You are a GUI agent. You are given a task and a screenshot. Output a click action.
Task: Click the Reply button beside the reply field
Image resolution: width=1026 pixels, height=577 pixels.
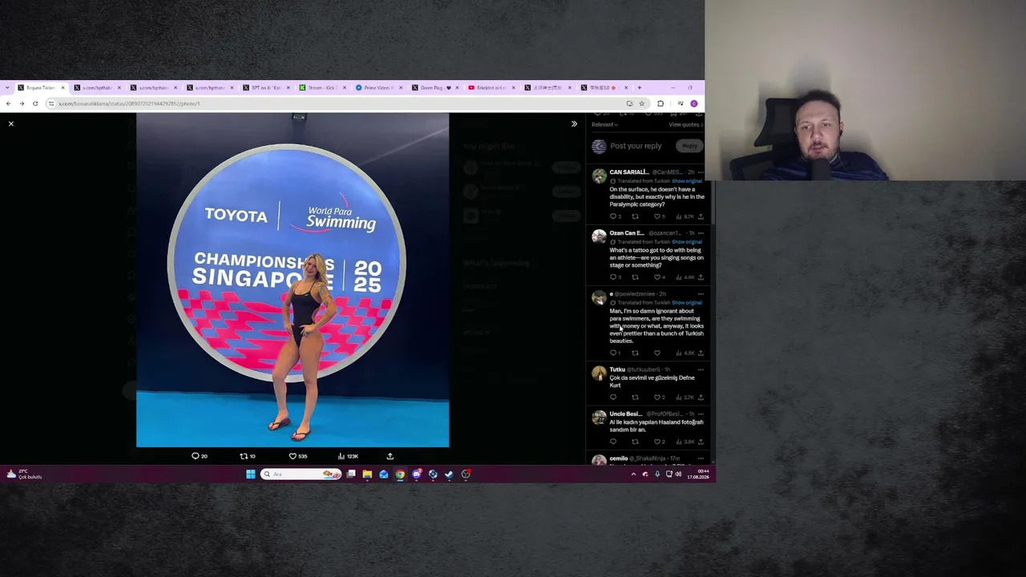click(x=689, y=146)
